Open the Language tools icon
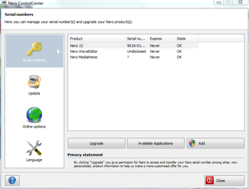 (34, 148)
